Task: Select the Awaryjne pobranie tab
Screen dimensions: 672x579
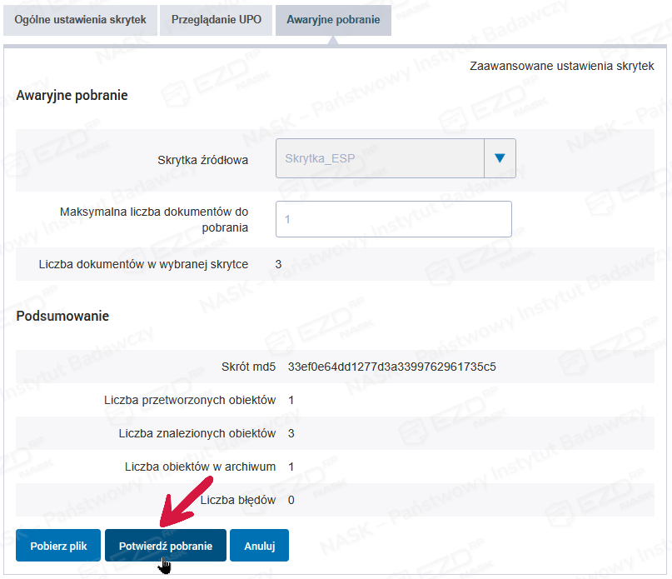Action: (x=333, y=20)
